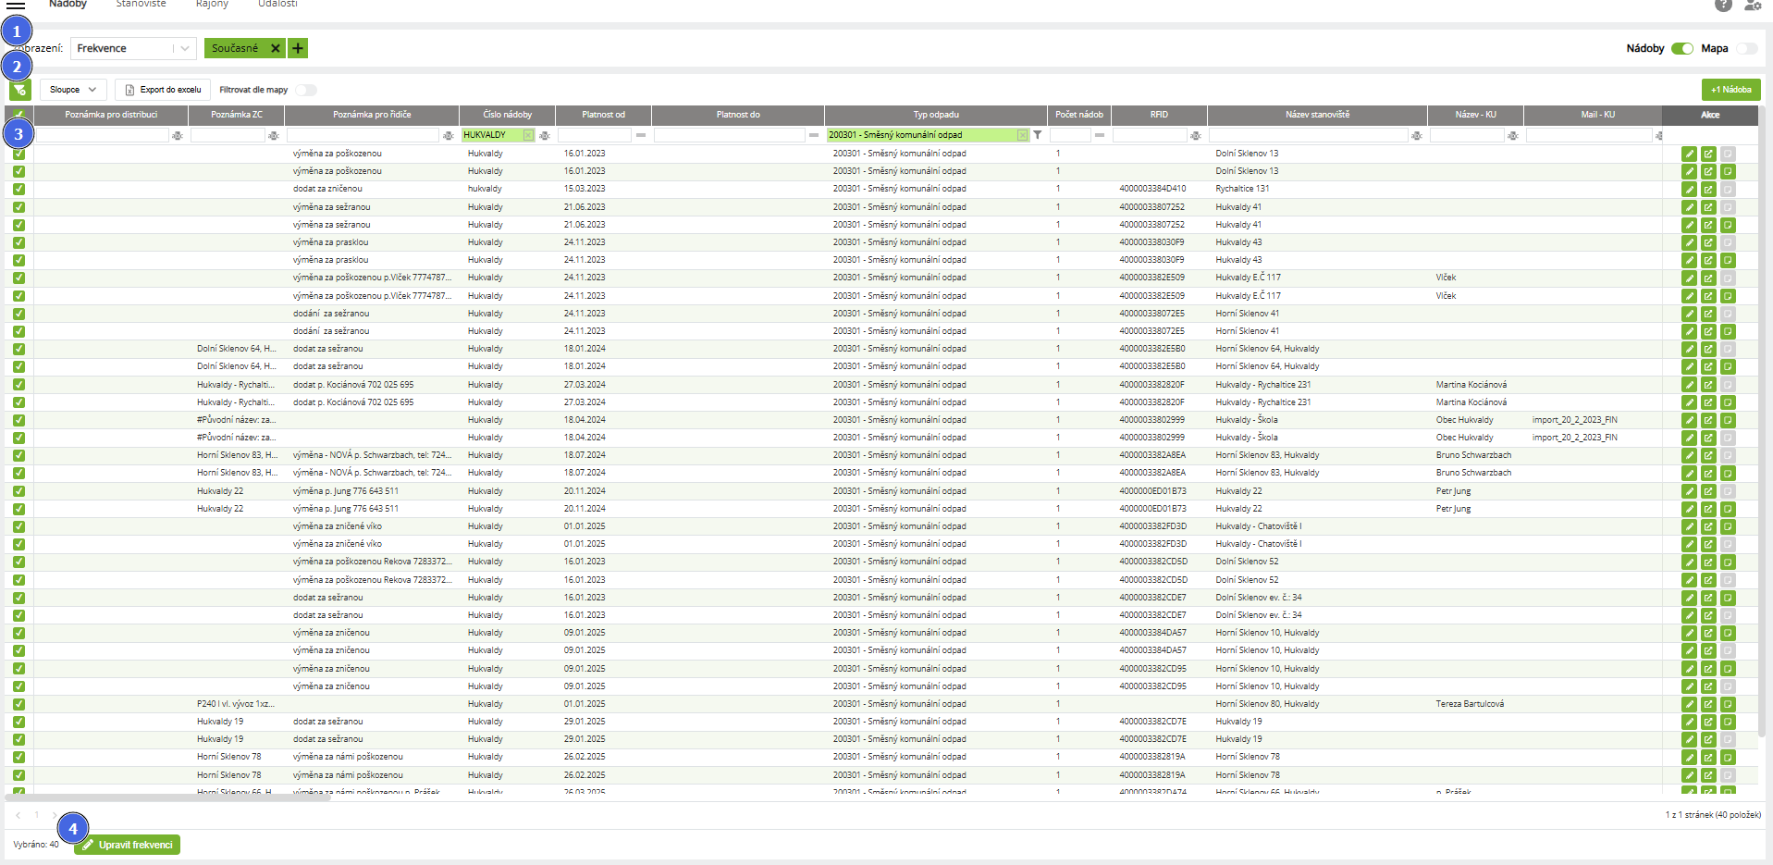Open the hamburger main menu

16,5
